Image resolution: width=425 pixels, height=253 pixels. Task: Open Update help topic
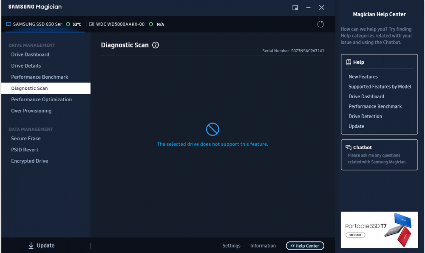(356, 126)
